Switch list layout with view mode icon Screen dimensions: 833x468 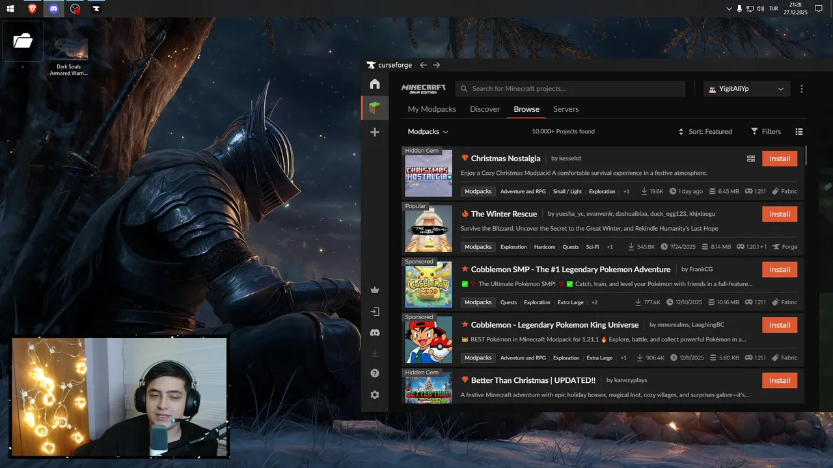tap(799, 131)
